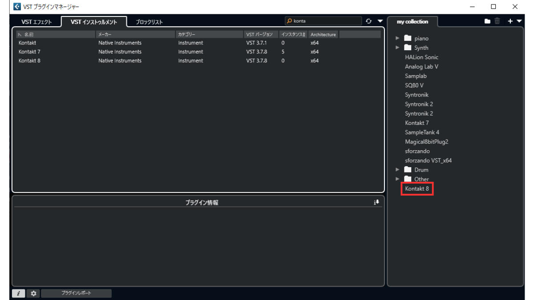The width and height of the screenshot is (534, 300).
Task: Open display options dropdown next to refresh icon
Action: pyautogui.click(x=380, y=21)
